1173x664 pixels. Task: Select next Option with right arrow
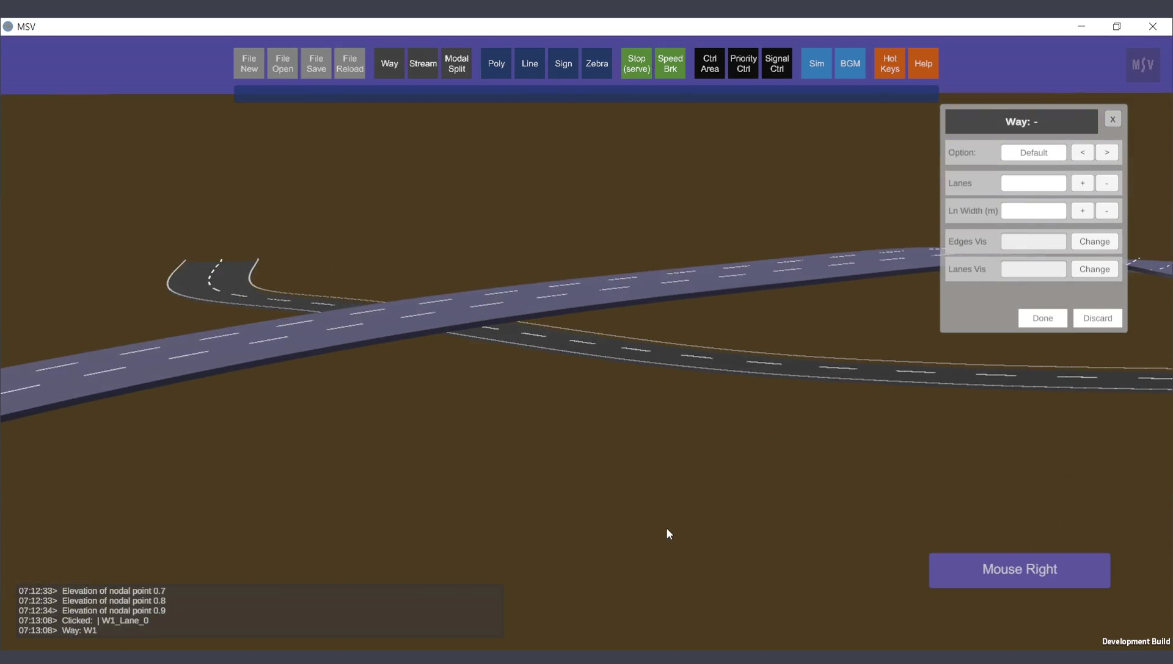tap(1106, 153)
